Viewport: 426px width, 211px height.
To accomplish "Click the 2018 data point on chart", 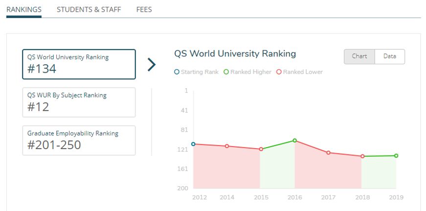I will (x=362, y=156).
